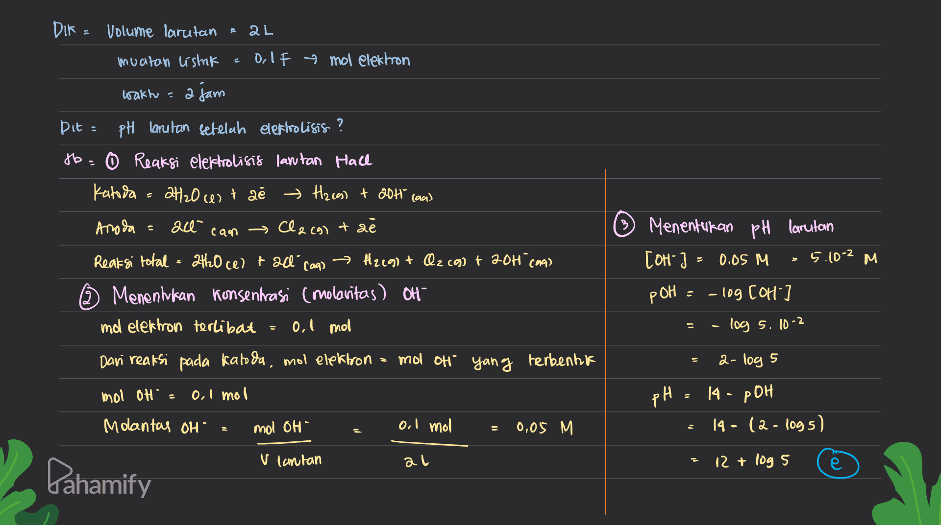Click the "pOH = -log [OH-]" formula
The height and width of the screenshot is (525, 941).
pos(720,294)
